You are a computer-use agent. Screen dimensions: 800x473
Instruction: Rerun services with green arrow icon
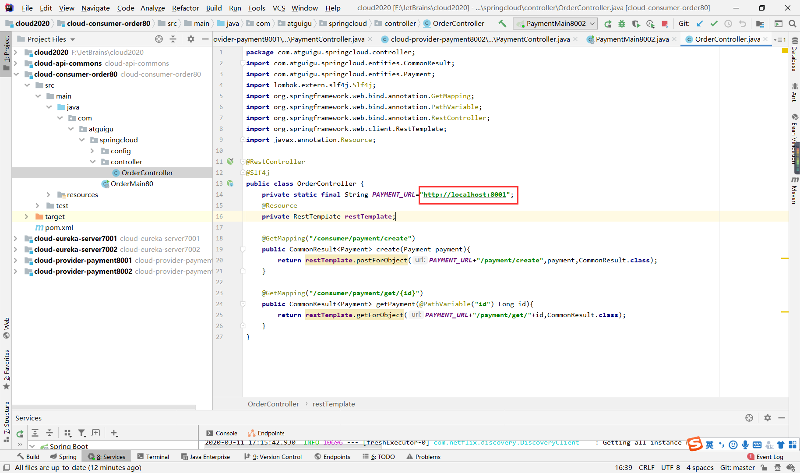20,434
